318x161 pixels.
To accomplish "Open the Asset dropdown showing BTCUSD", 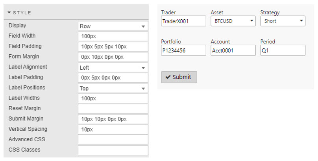I will [233, 21].
